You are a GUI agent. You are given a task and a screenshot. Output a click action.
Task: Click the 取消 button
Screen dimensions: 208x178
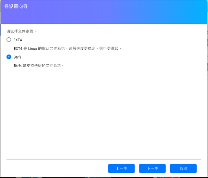183,169
